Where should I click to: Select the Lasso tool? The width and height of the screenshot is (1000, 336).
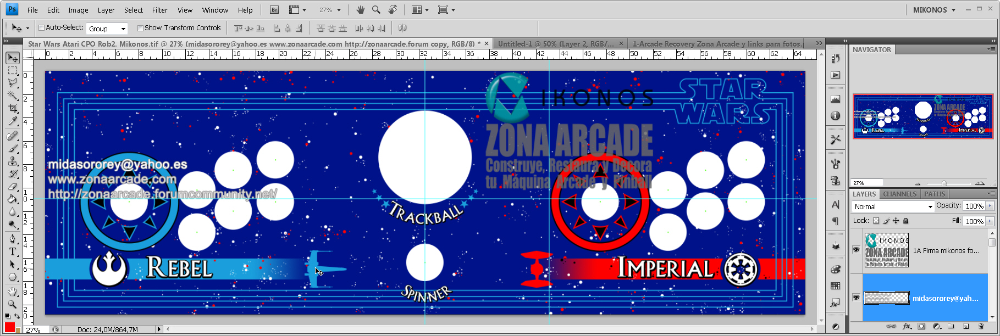[13, 82]
